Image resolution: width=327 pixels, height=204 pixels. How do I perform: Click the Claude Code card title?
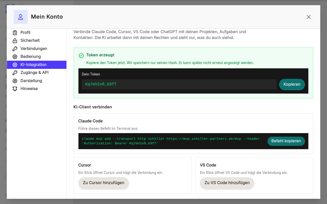(90, 121)
